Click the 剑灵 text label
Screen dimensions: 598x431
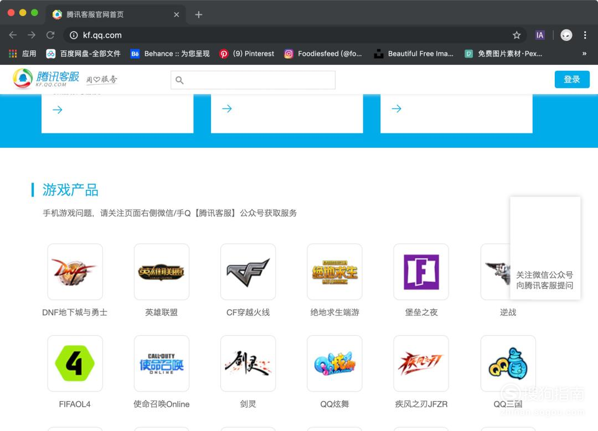(x=248, y=404)
